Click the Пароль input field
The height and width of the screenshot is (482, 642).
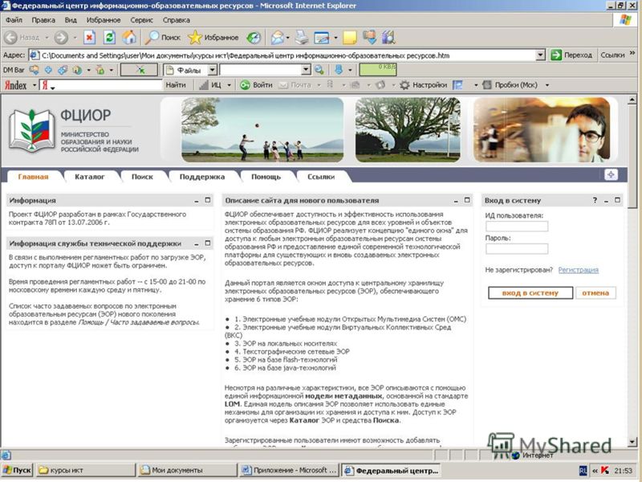[517, 248]
